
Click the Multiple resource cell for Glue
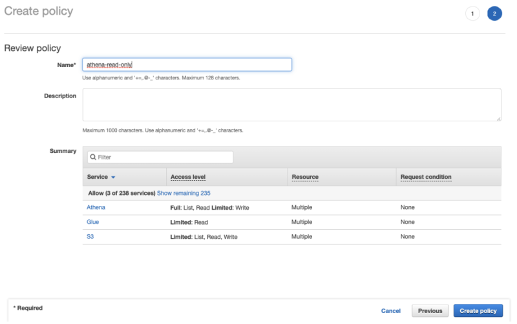pyautogui.click(x=302, y=222)
